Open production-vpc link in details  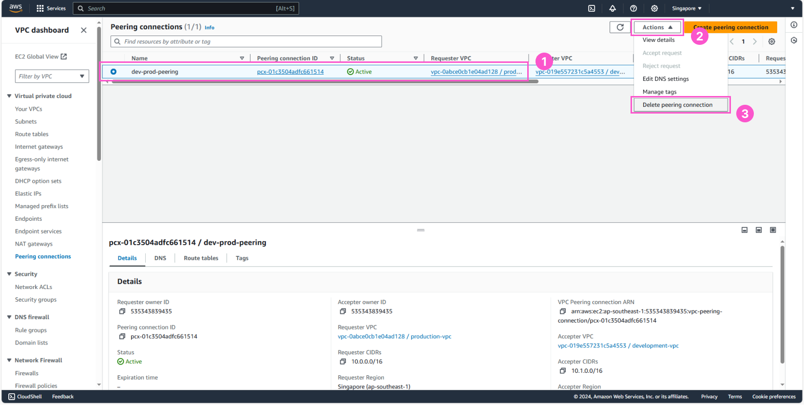coord(395,337)
